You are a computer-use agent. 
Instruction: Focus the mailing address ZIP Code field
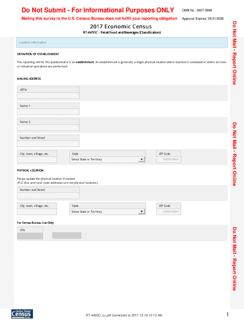point(169,160)
